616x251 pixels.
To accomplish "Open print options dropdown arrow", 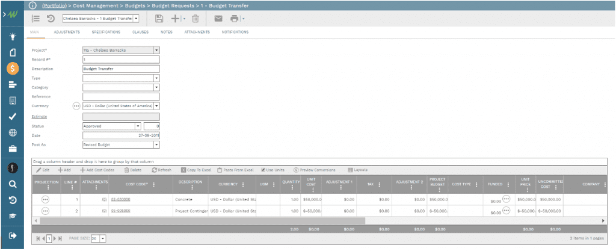I will (x=243, y=19).
